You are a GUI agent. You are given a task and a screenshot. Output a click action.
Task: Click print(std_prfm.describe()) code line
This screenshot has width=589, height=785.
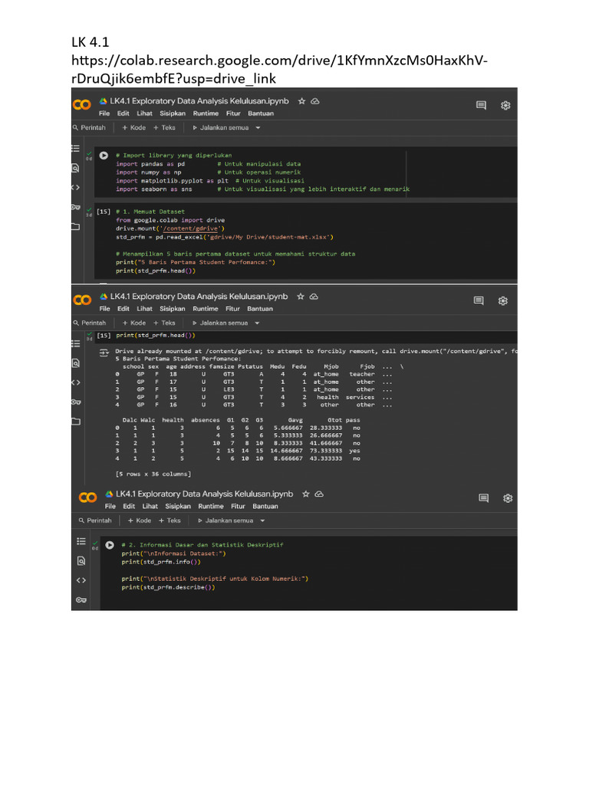tap(168, 587)
